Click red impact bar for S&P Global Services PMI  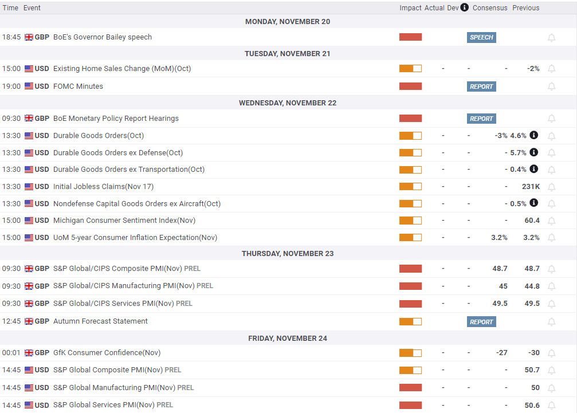[x=410, y=406]
